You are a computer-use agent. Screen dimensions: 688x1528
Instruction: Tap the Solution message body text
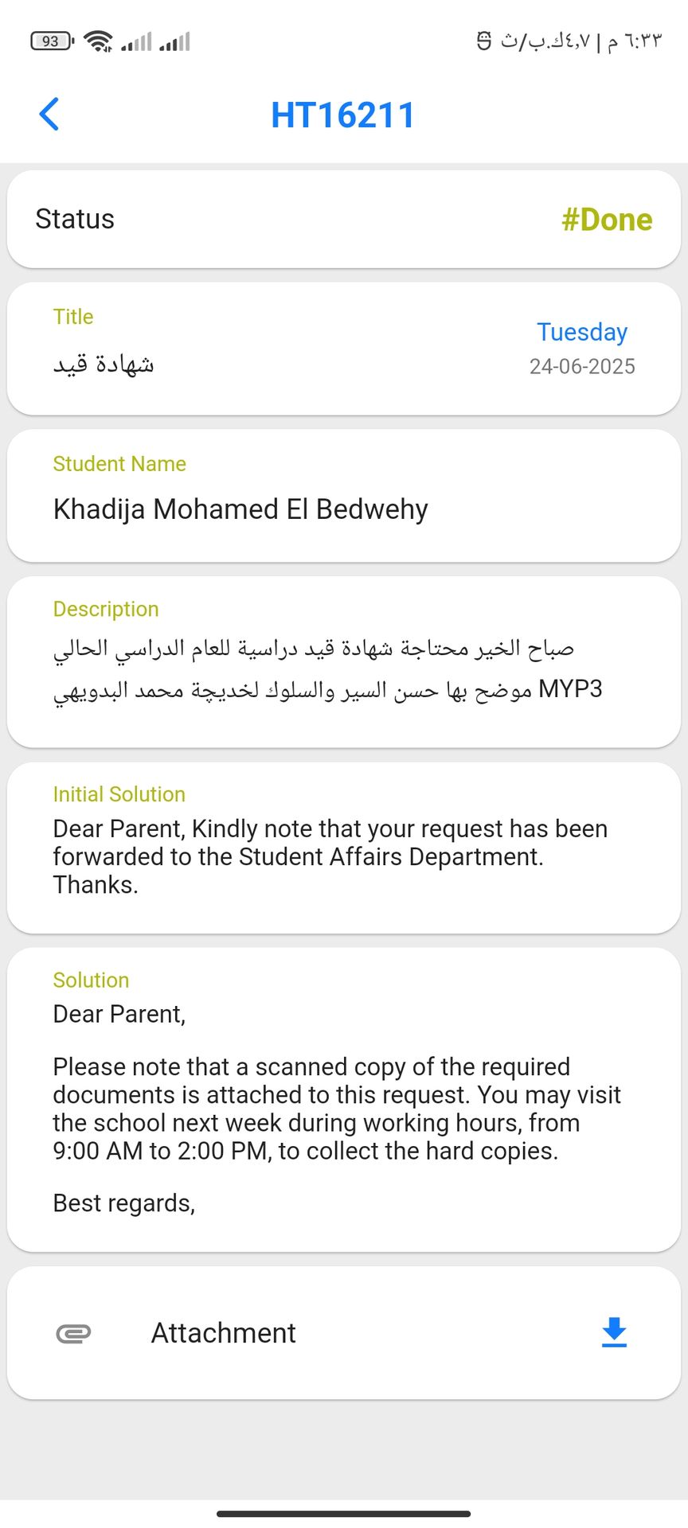336,1109
